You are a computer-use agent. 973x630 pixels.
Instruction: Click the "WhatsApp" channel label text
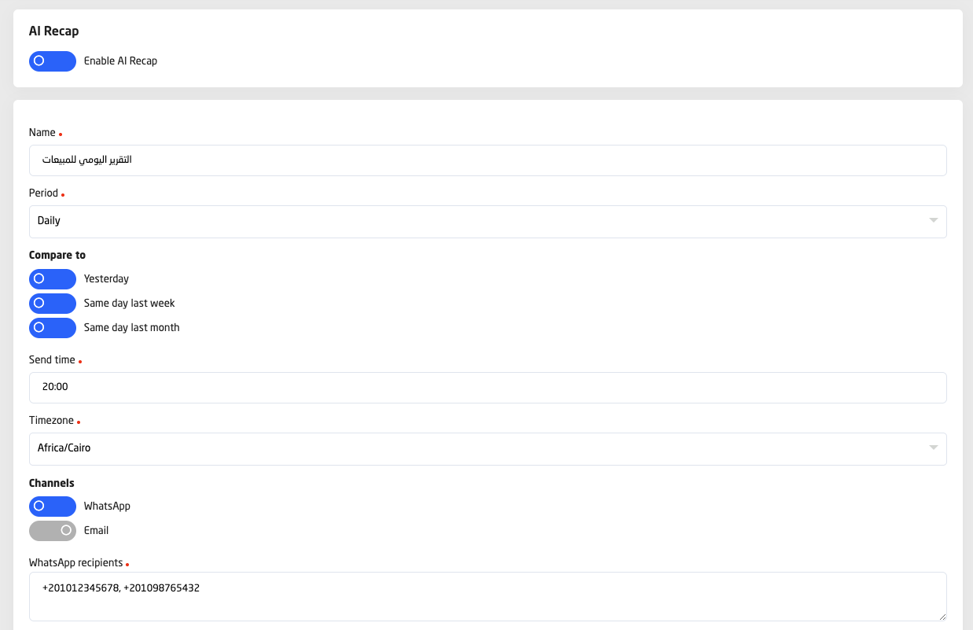pos(107,507)
